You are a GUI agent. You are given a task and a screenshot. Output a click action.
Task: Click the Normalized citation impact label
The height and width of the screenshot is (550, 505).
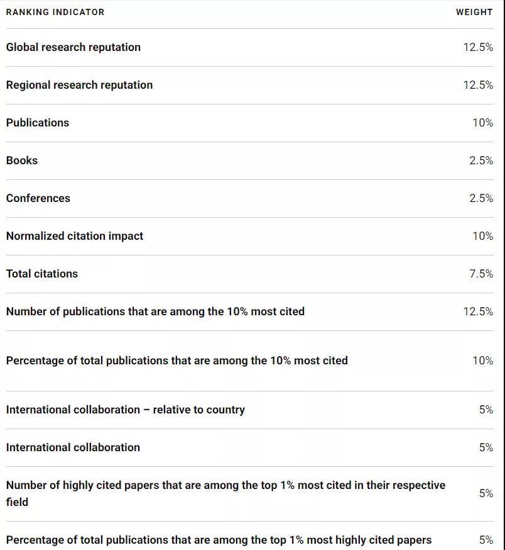[x=75, y=236]
